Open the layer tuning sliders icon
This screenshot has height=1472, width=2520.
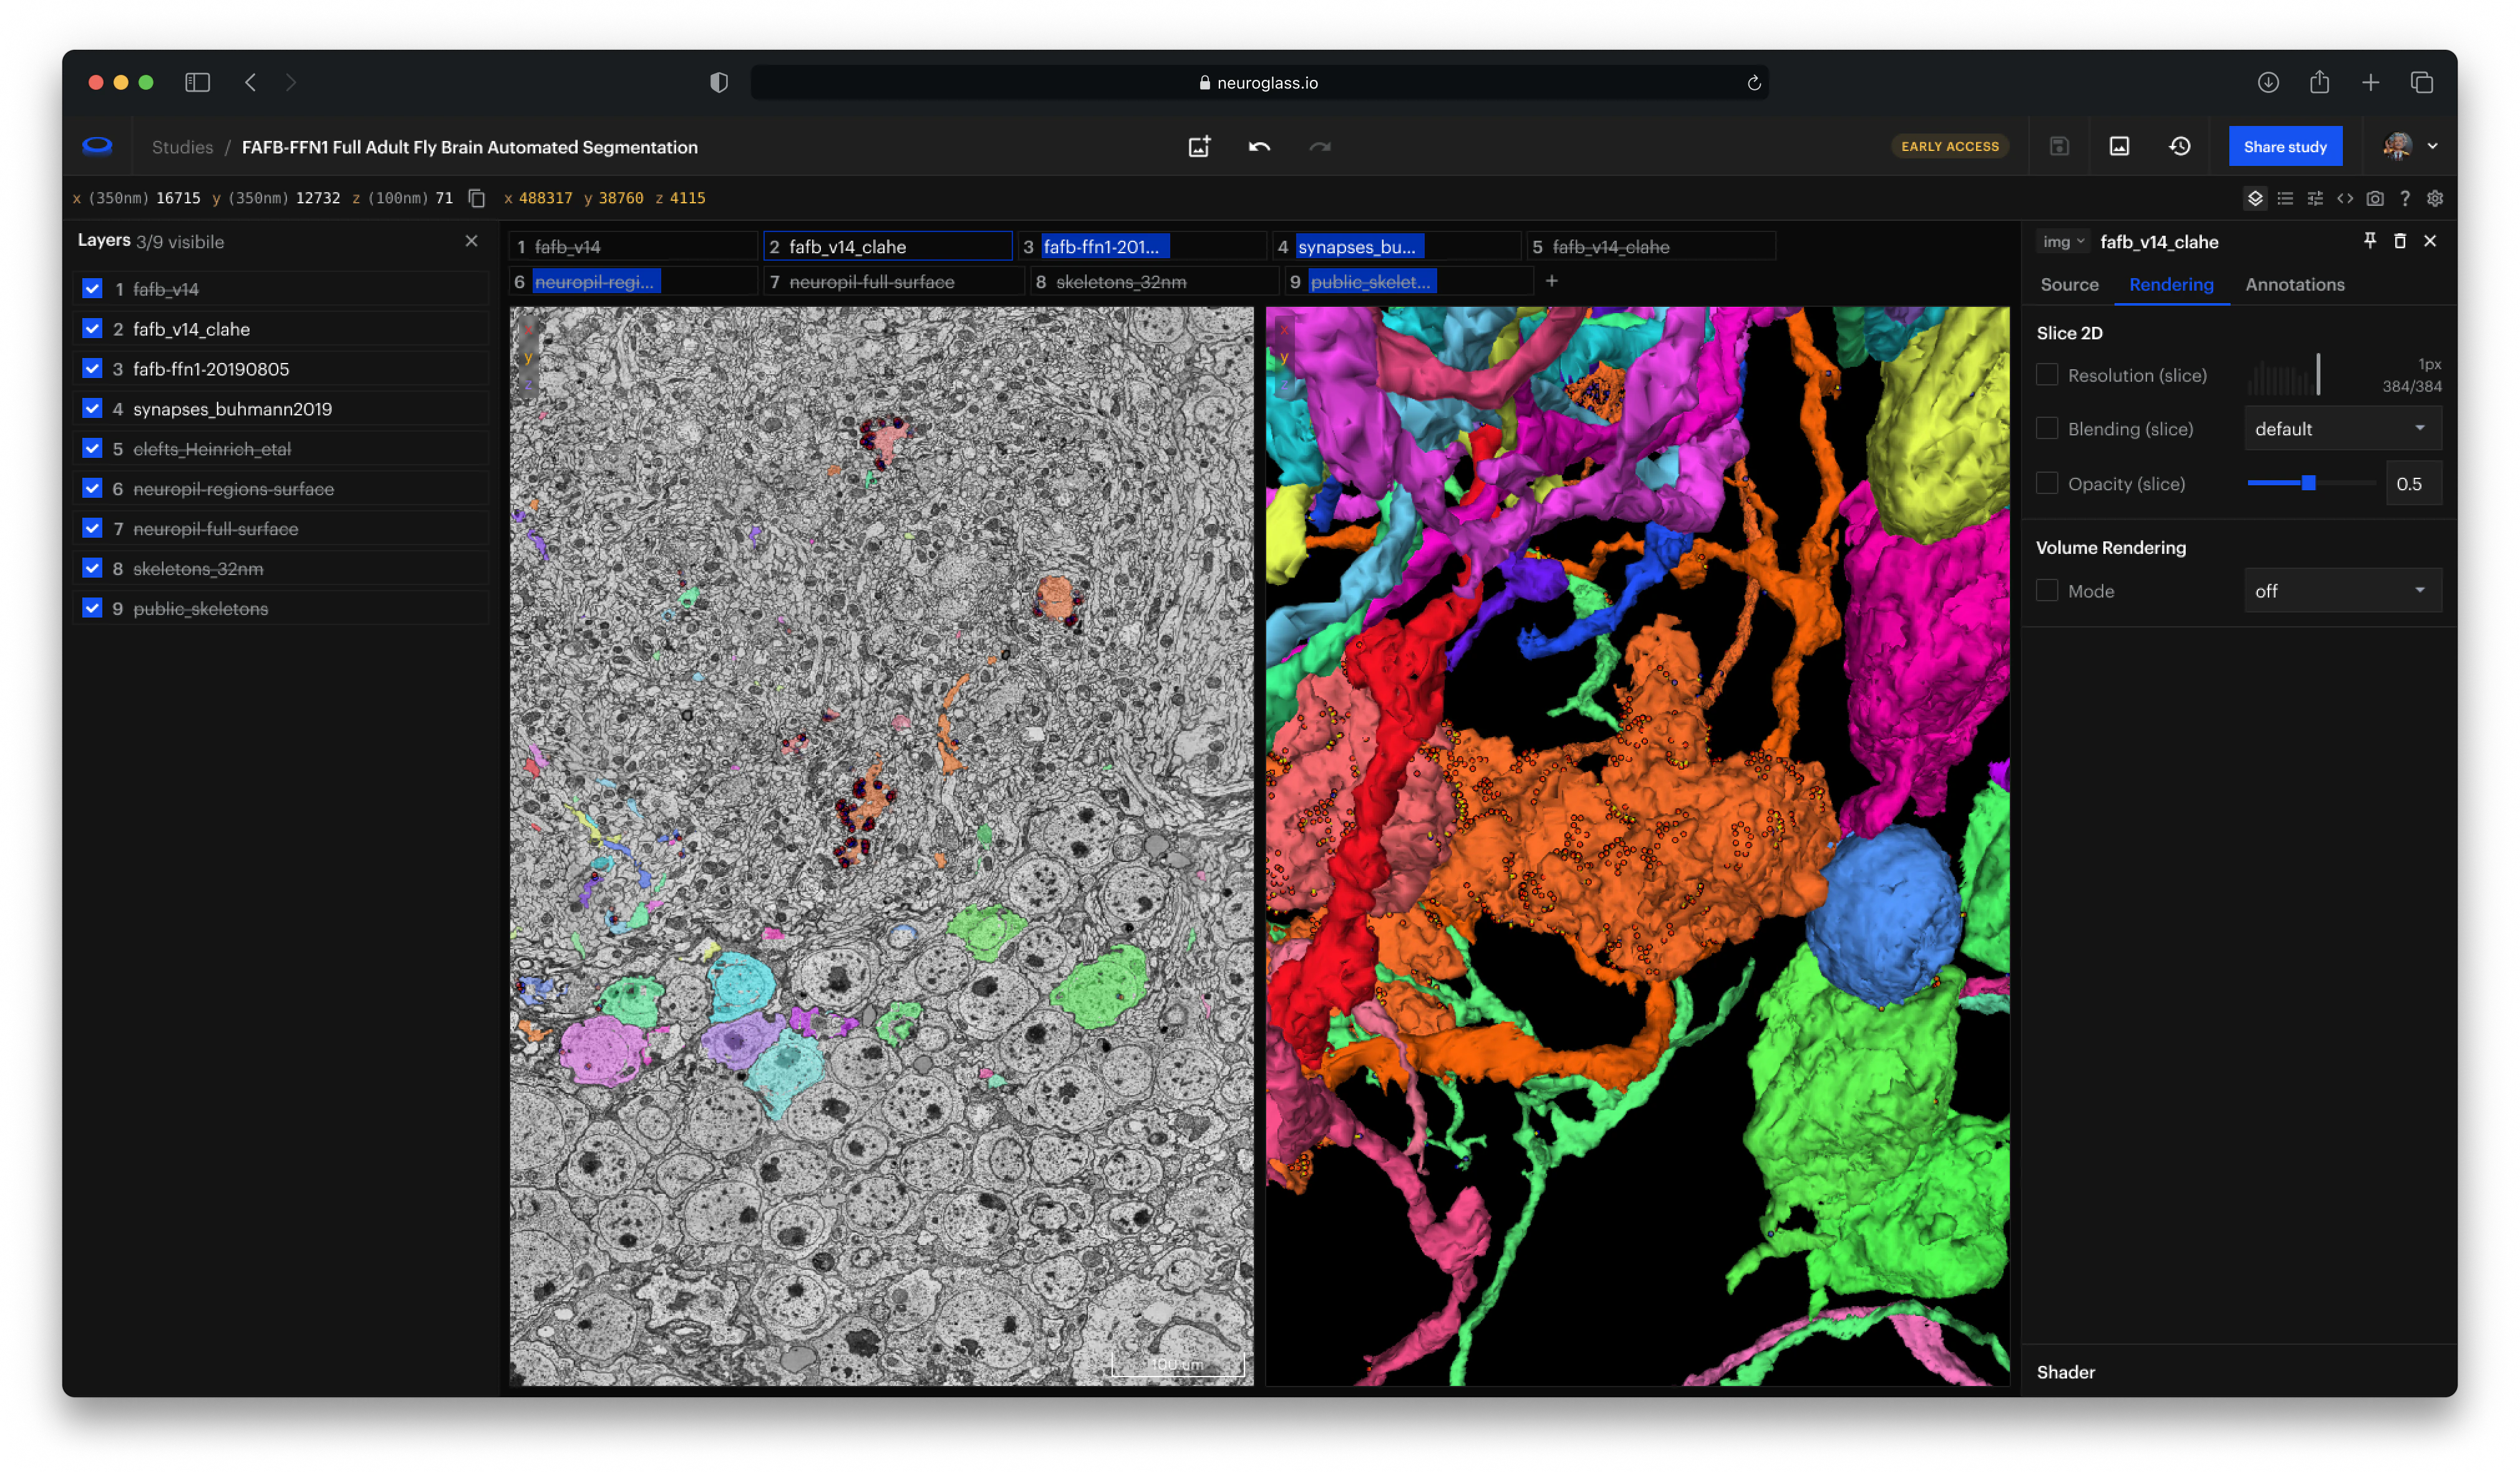tap(2314, 198)
